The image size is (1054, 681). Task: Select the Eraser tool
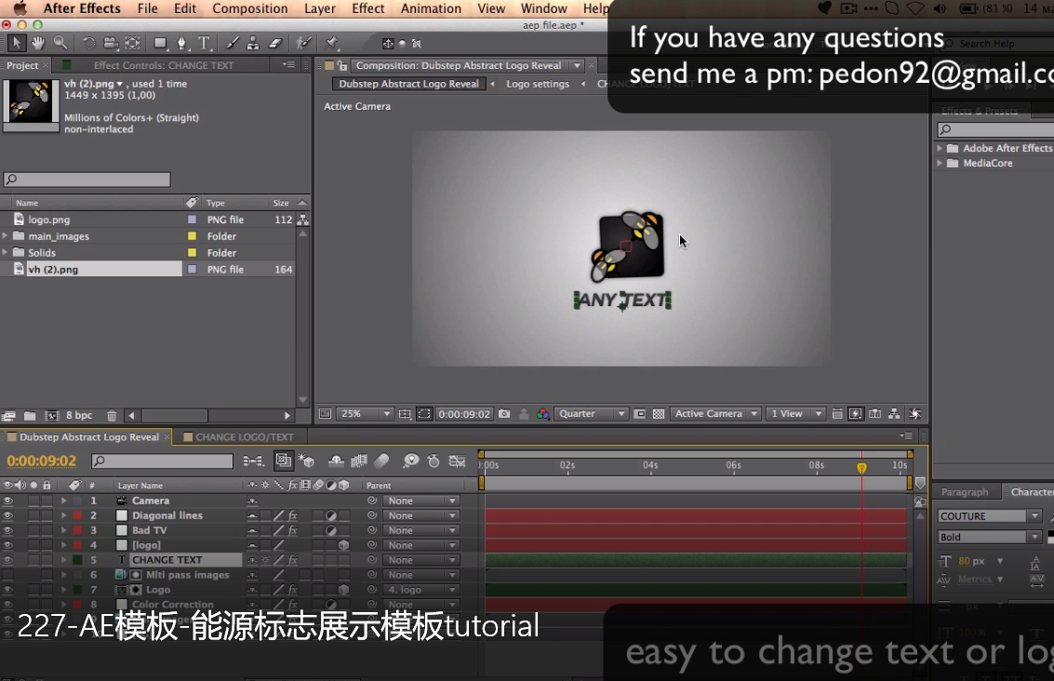(275, 43)
